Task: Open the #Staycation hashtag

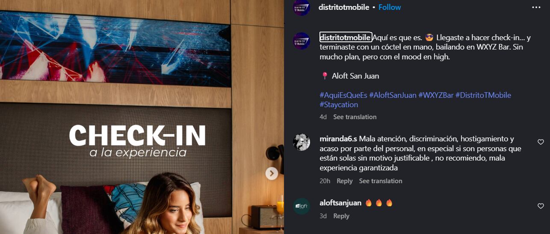Action: point(339,105)
